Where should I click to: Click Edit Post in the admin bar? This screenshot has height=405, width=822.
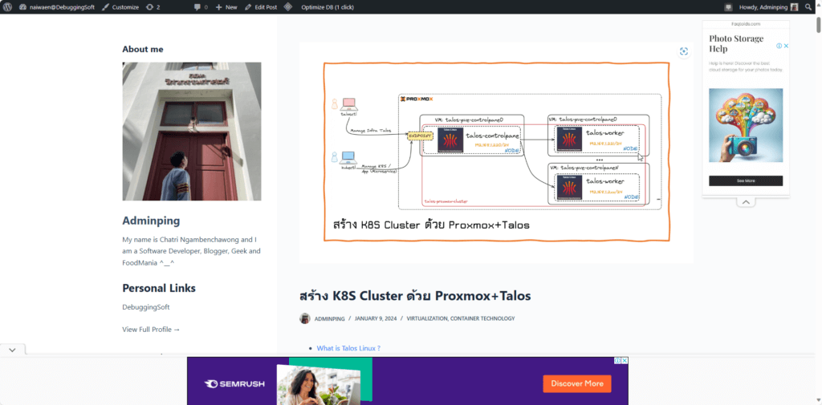(x=261, y=6)
